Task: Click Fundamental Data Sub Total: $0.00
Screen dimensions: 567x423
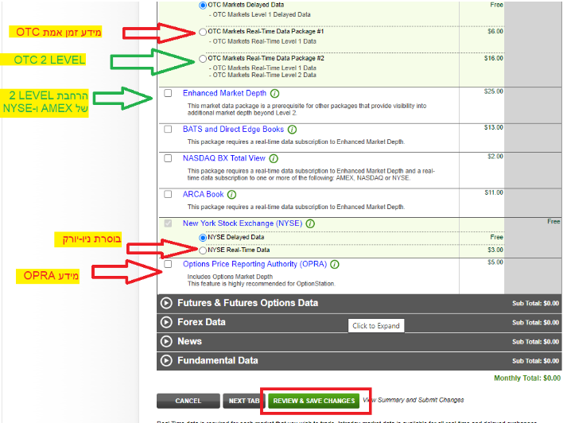Action: 535,361
